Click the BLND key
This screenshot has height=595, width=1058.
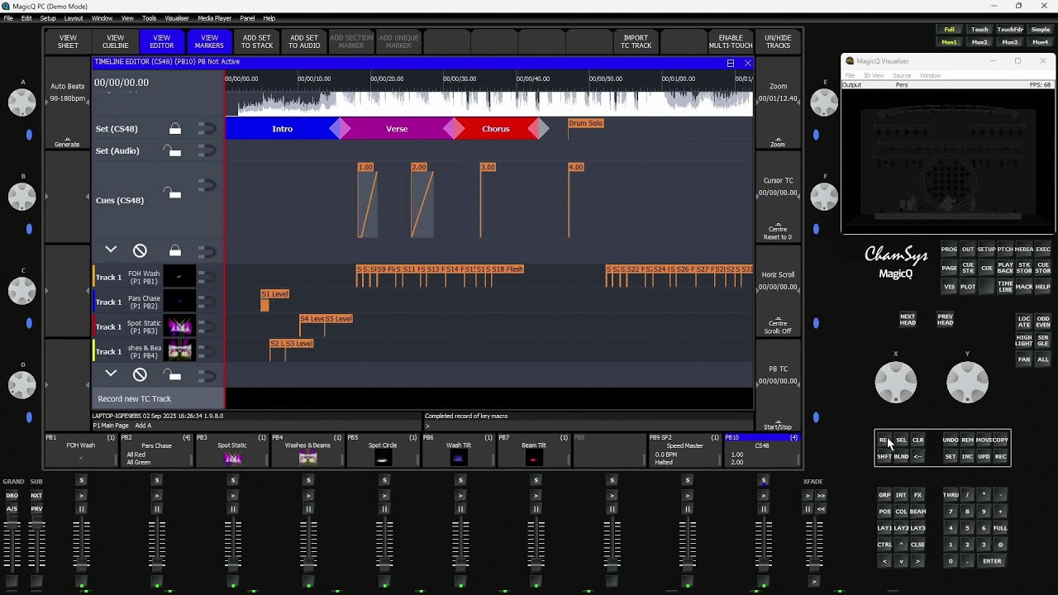click(x=901, y=457)
